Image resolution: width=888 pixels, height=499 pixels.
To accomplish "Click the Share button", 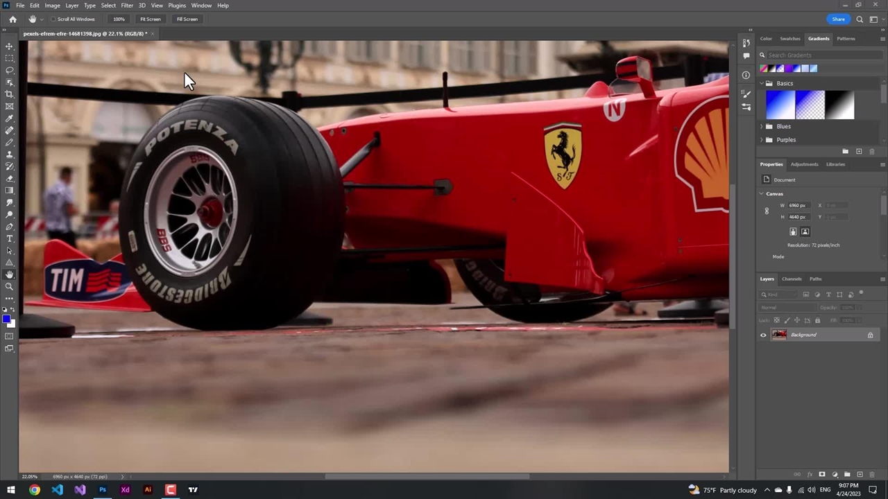I will pos(838,19).
